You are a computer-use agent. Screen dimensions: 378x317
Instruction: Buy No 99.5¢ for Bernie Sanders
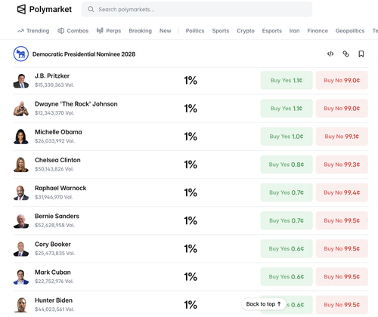pos(342,220)
